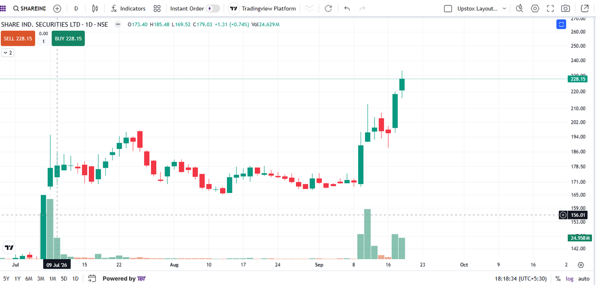Click the TradingView logo on chart
This screenshot has height=285, width=596.
(x=9, y=247)
